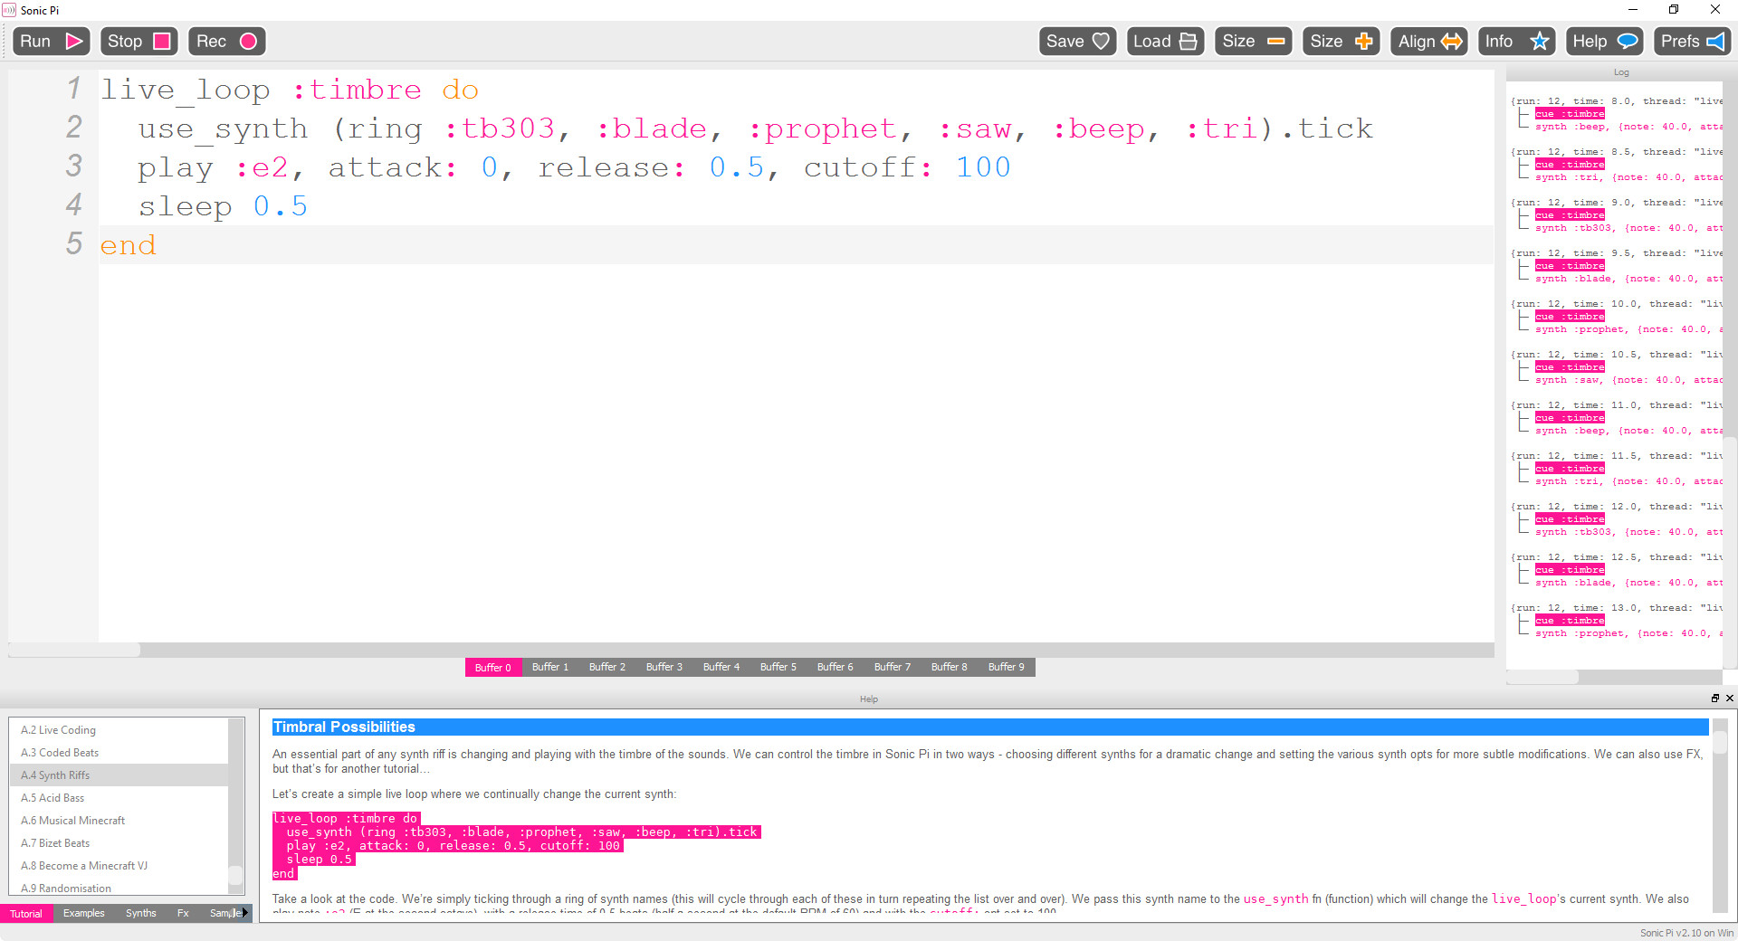This screenshot has height=941, width=1738.
Task: Float the Help dock with the undock icon
Action: click(x=1714, y=699)
